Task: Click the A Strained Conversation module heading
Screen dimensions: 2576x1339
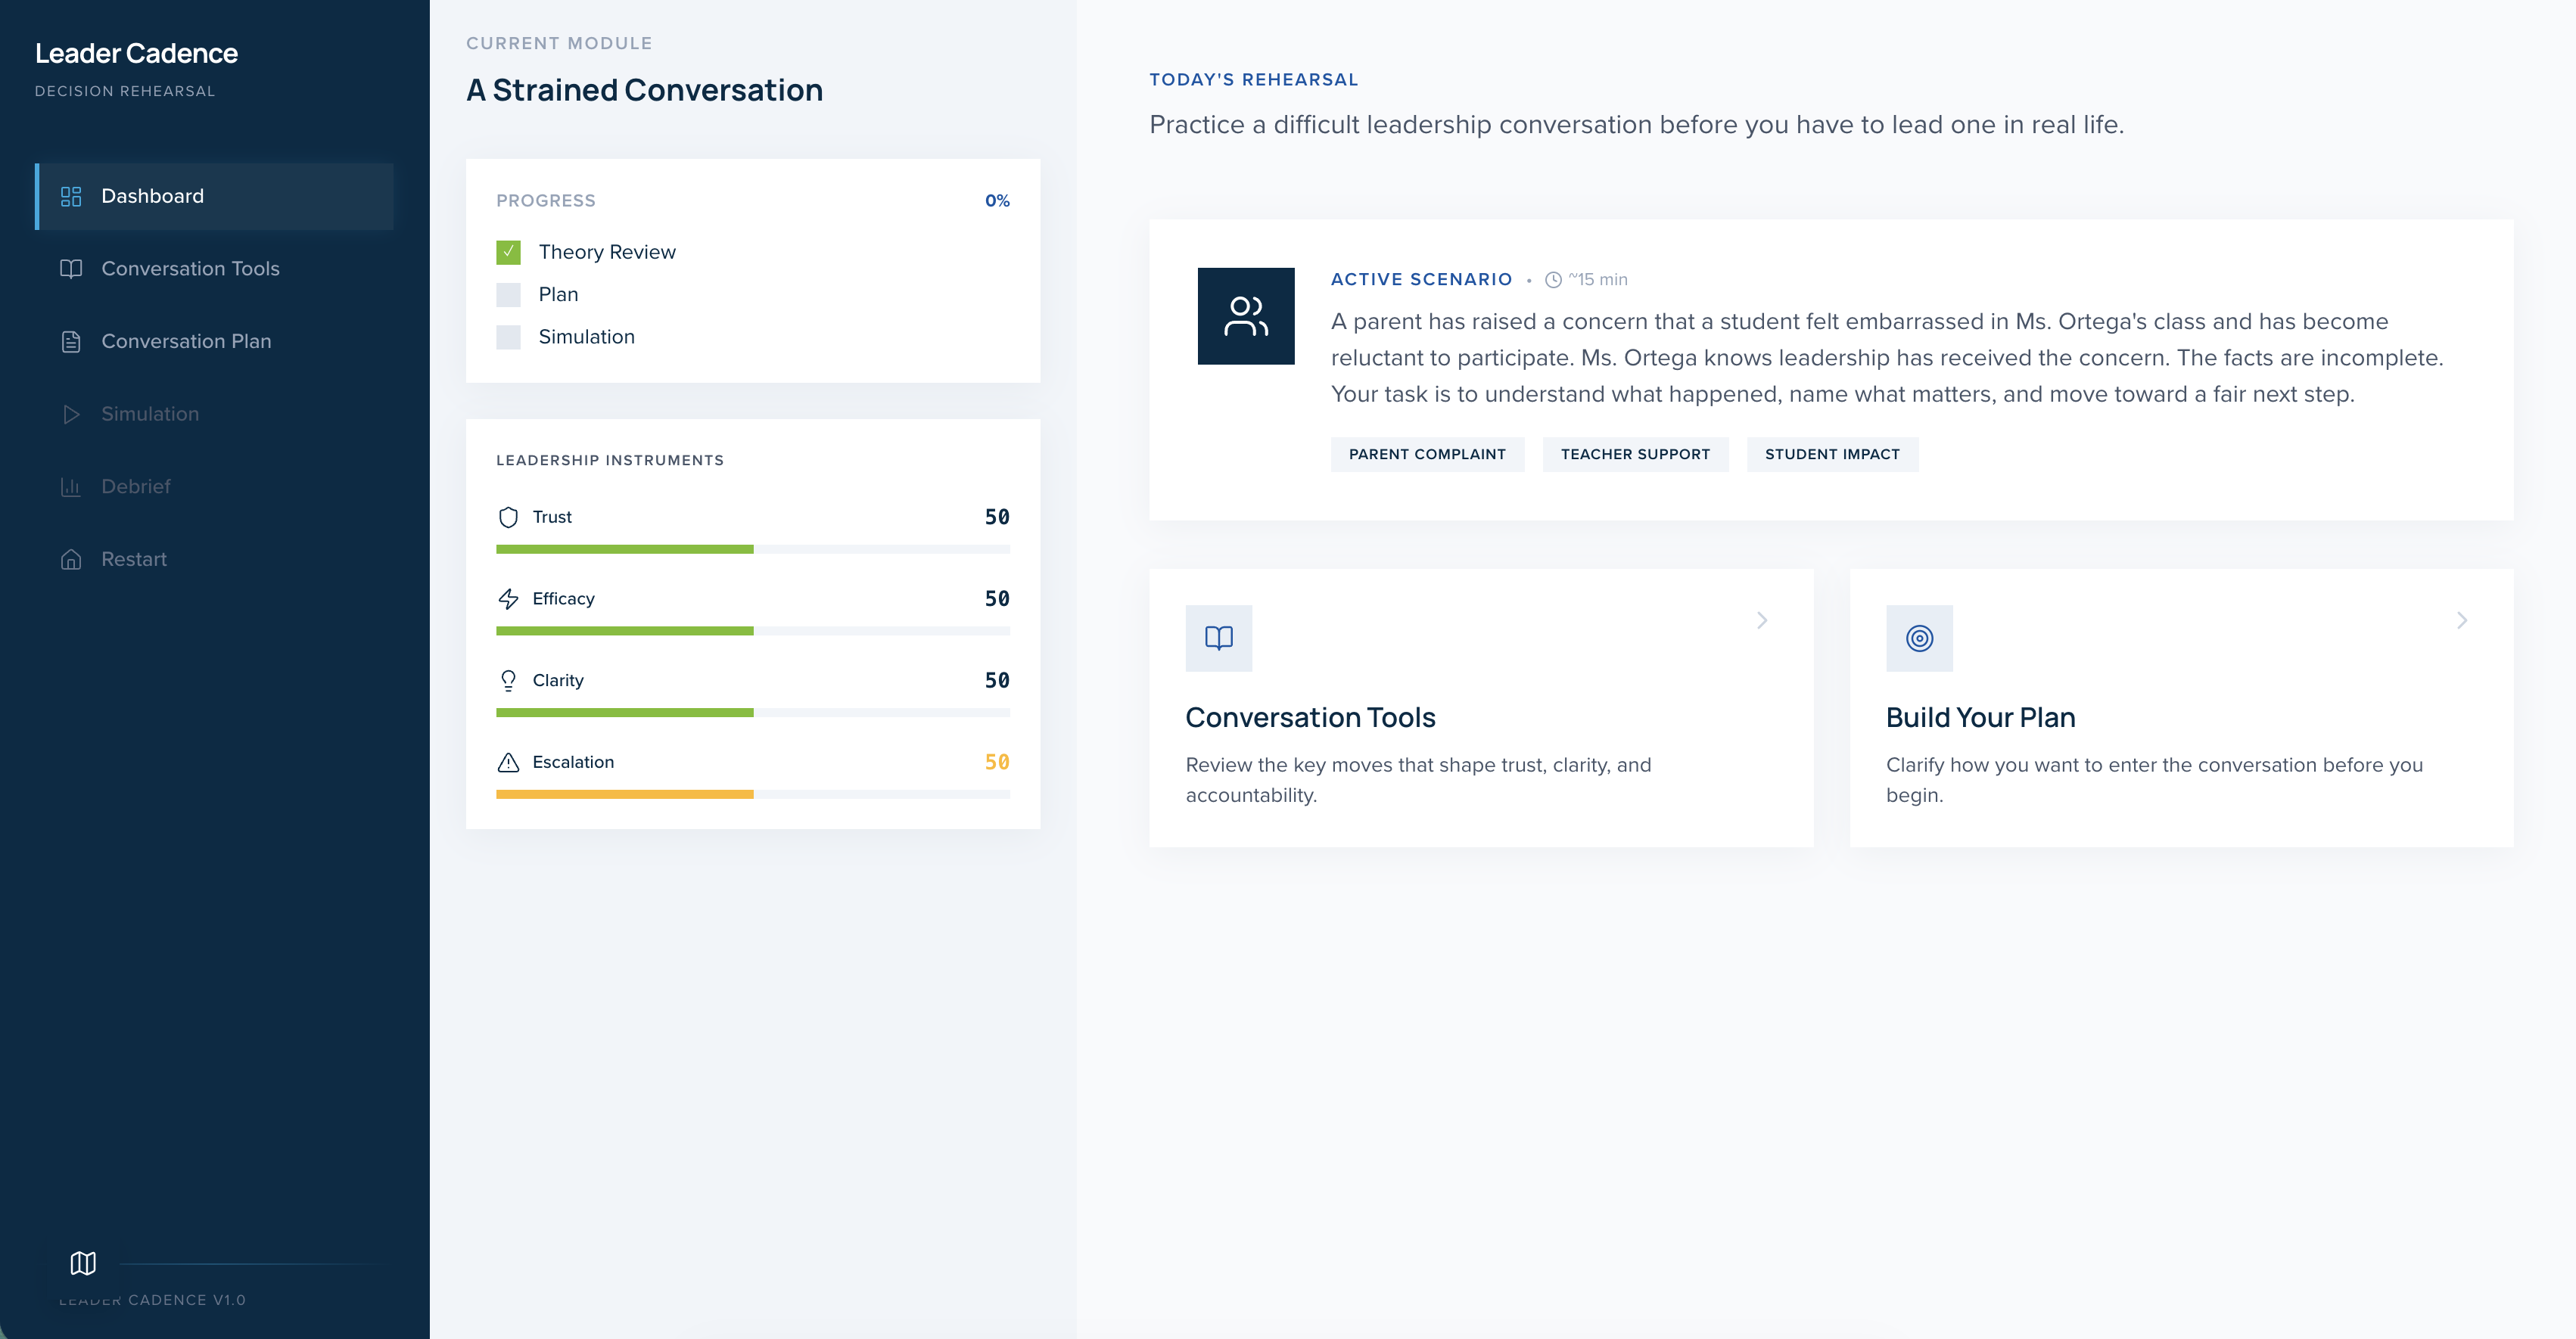Action: coord(644,90)
